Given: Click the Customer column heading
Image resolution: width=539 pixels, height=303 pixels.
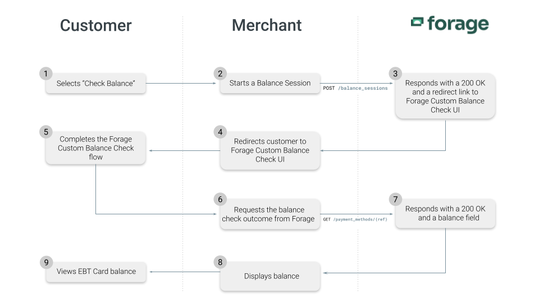Looking at the screenshot, I should tap(95, 25).
